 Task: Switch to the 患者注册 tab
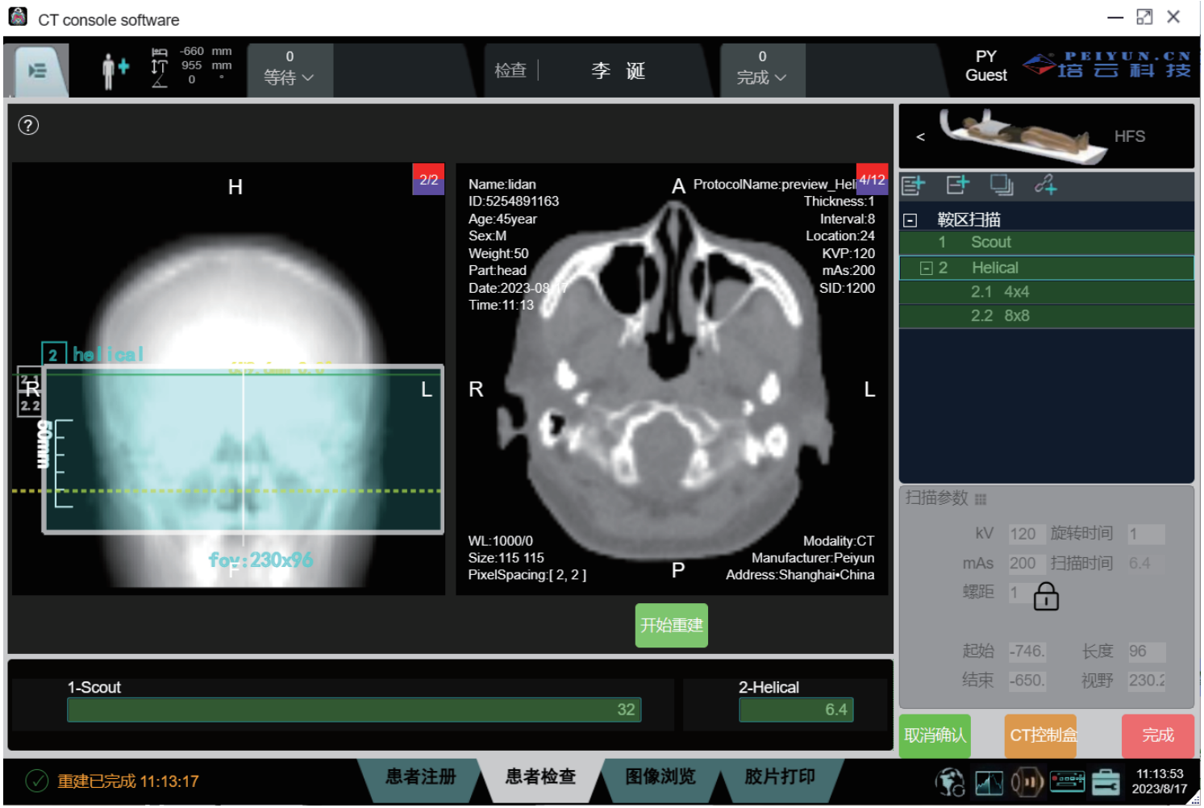420,777
